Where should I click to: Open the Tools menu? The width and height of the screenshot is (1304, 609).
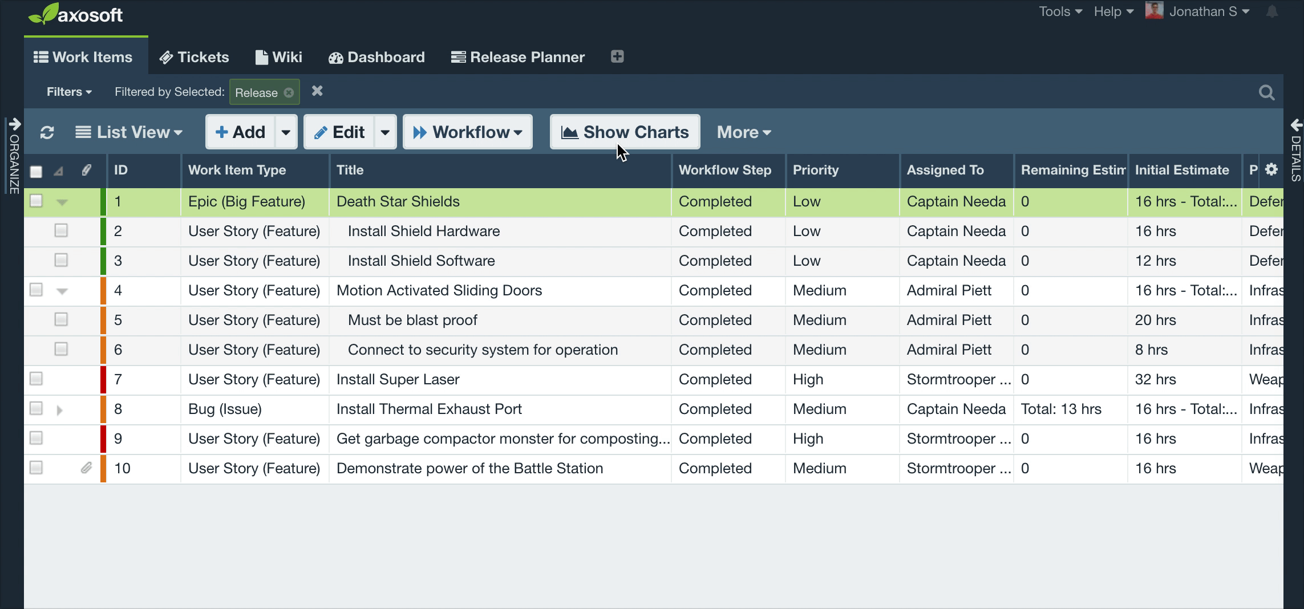click(1060, 11)
